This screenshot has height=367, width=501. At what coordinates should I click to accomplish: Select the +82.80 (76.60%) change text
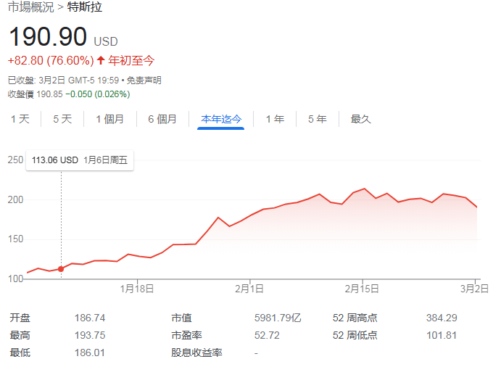51,60
